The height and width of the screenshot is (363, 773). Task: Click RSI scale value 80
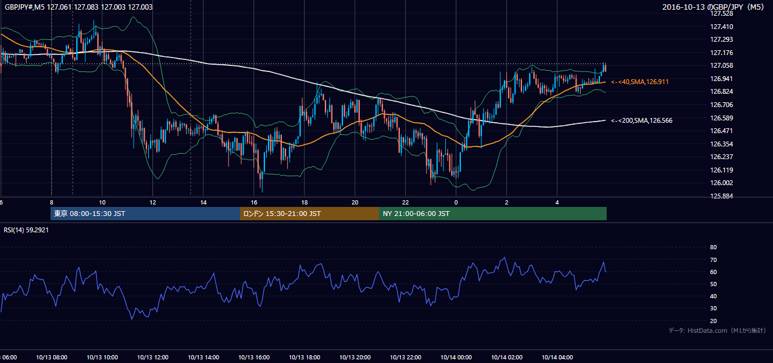713,247
